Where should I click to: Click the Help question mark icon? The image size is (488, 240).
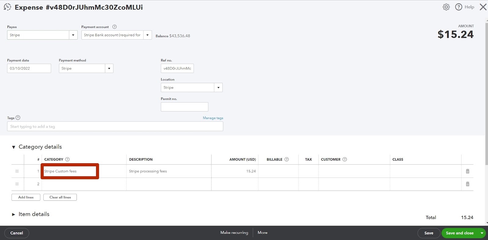(x=458, y=7)
